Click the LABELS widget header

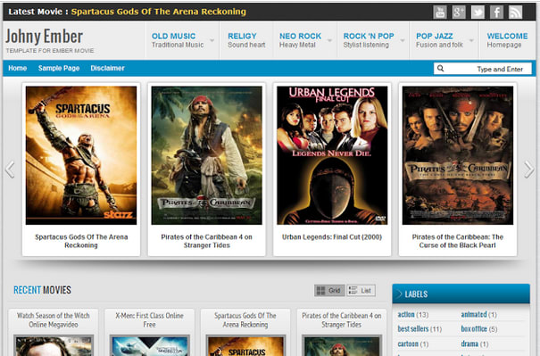coord(461,294)
